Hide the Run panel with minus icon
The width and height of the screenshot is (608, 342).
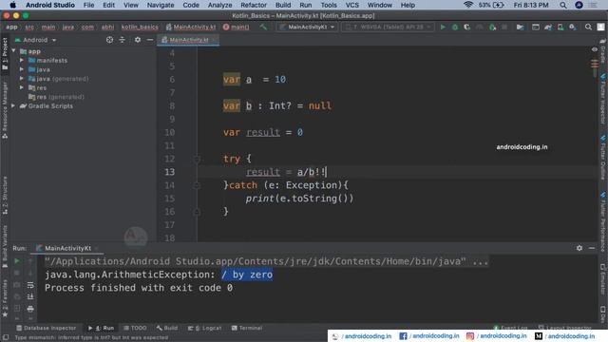tap(592, 248)
